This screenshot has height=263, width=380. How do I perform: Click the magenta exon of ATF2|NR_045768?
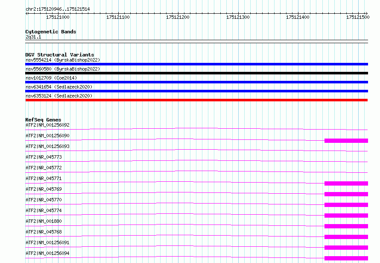point(346,237)
